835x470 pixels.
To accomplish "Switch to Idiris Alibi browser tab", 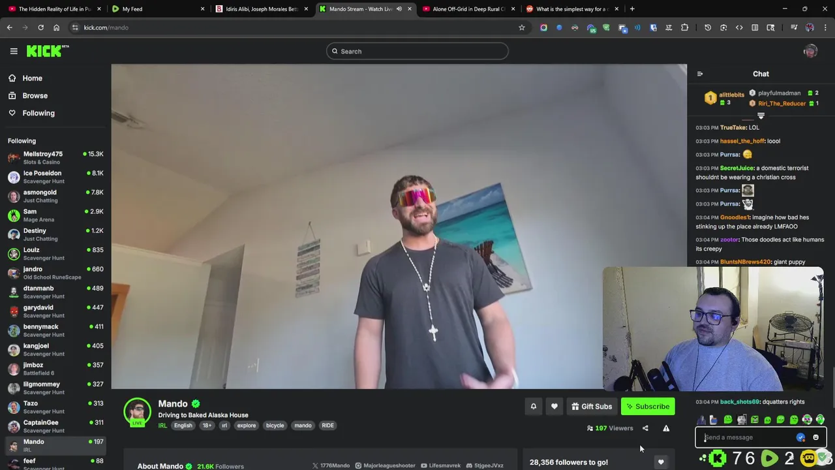I will (261, 9).
